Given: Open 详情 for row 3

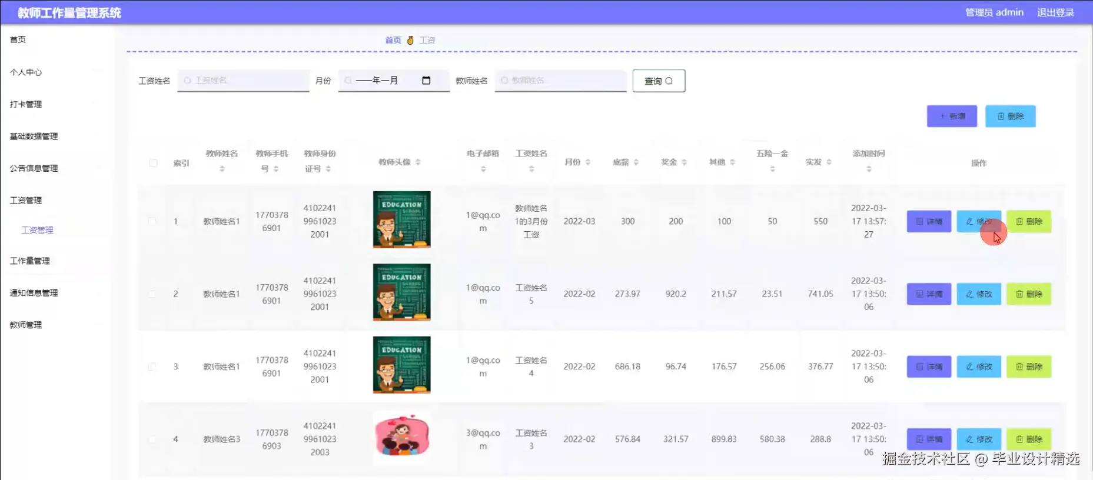Looking at the screenshot, I should pos(929,366).
